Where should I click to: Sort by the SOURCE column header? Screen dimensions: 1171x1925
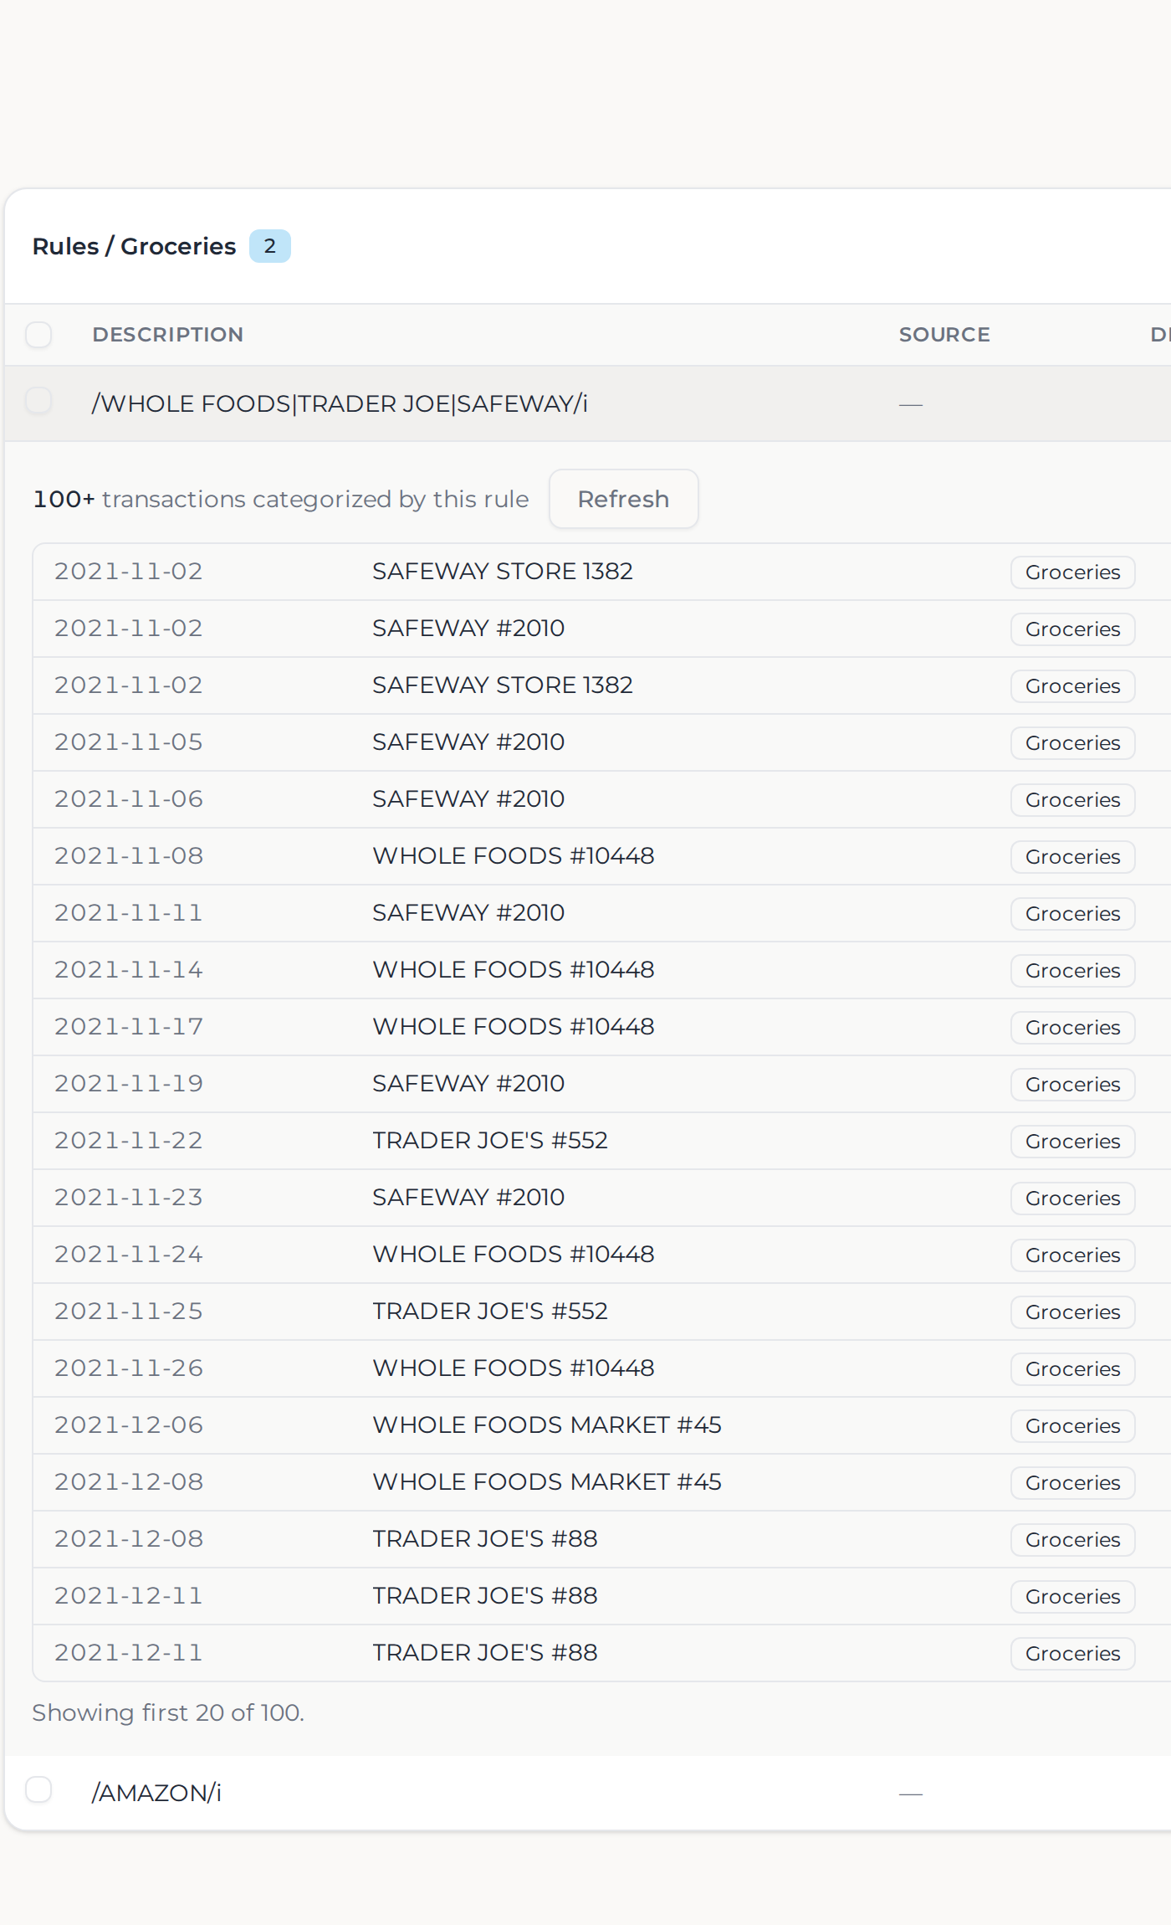pyautogui.click(x=944, y=335)
